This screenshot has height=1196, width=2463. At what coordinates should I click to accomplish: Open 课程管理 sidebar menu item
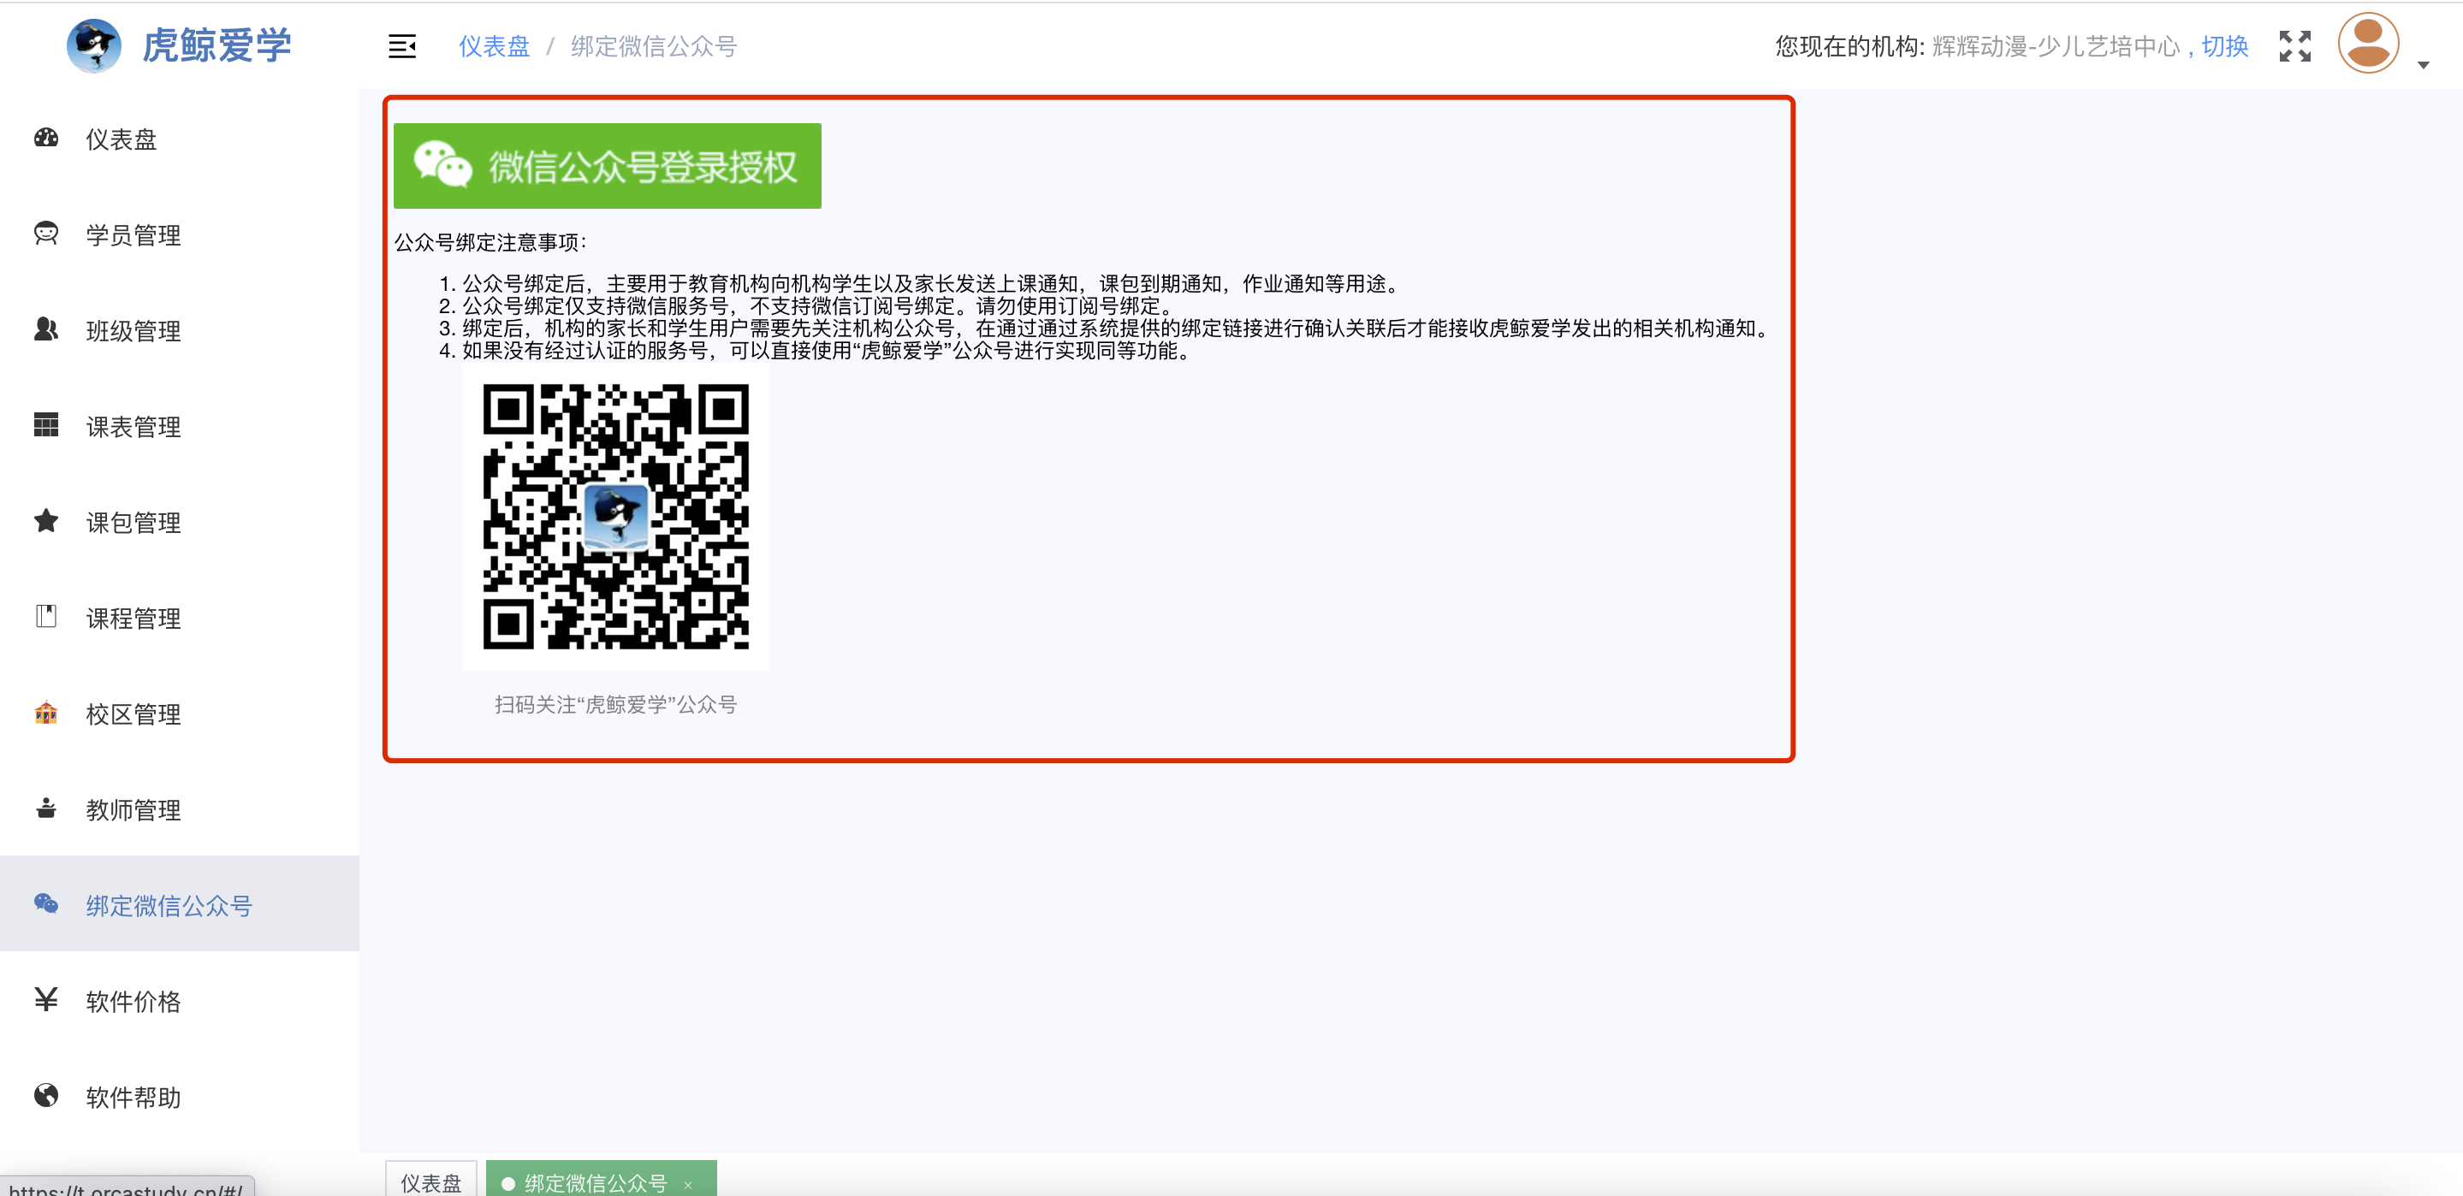point(180,618)
